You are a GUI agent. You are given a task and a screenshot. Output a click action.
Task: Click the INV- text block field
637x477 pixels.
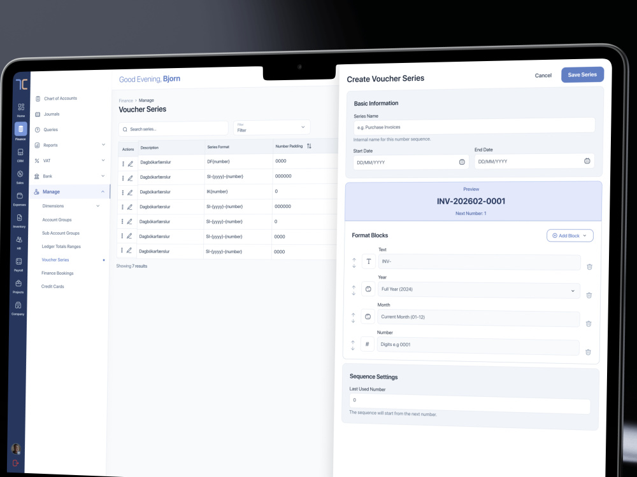click(479, 261)
